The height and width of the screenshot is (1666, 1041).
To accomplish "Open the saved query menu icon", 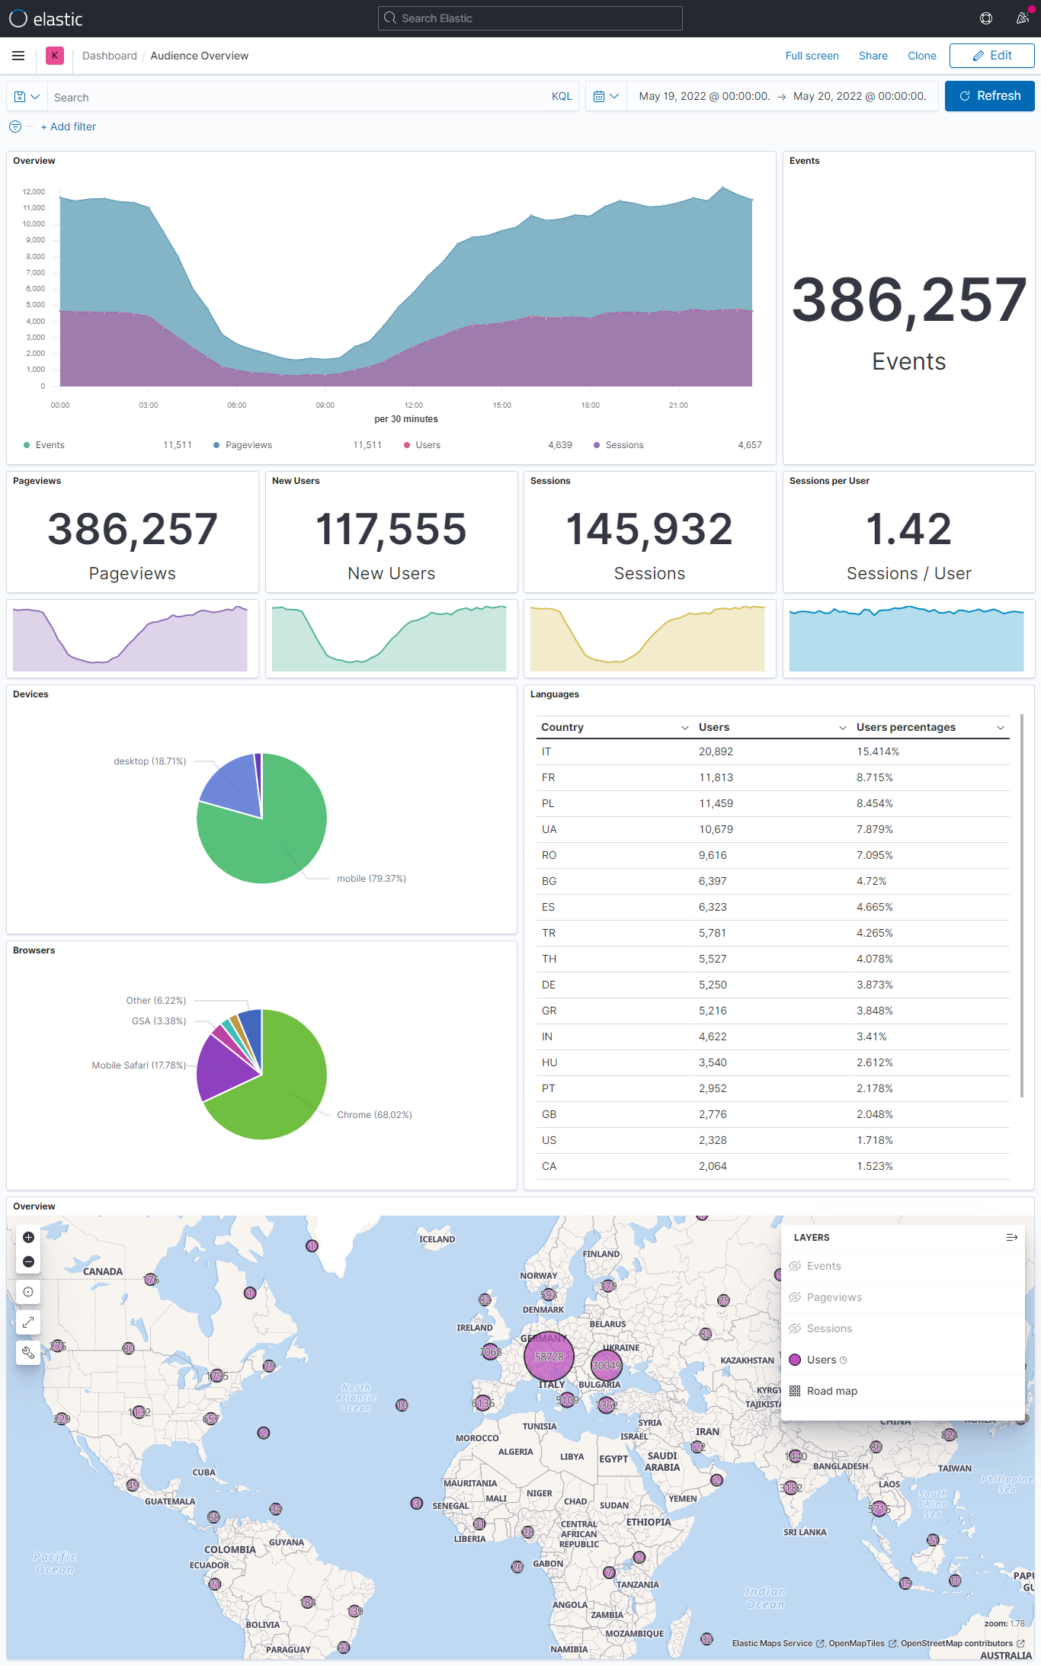I will coord(27,97).
